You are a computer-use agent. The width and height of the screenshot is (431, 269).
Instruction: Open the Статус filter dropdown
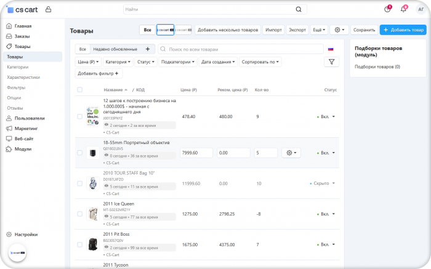point(146,62)
